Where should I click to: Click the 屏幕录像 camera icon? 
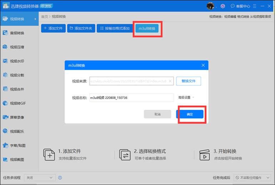pos(5,117)
